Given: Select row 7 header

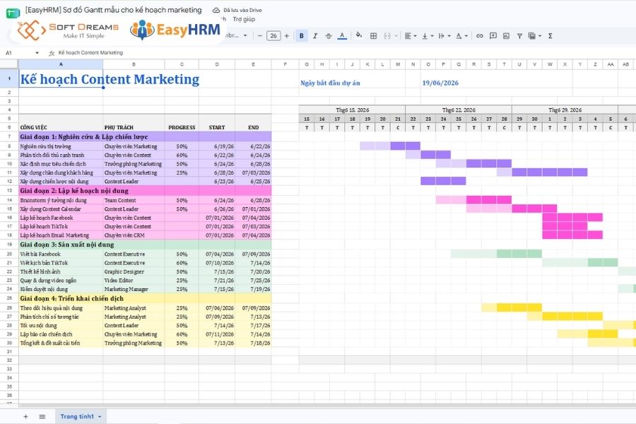Looking at the screenshot, I should 9,136.
